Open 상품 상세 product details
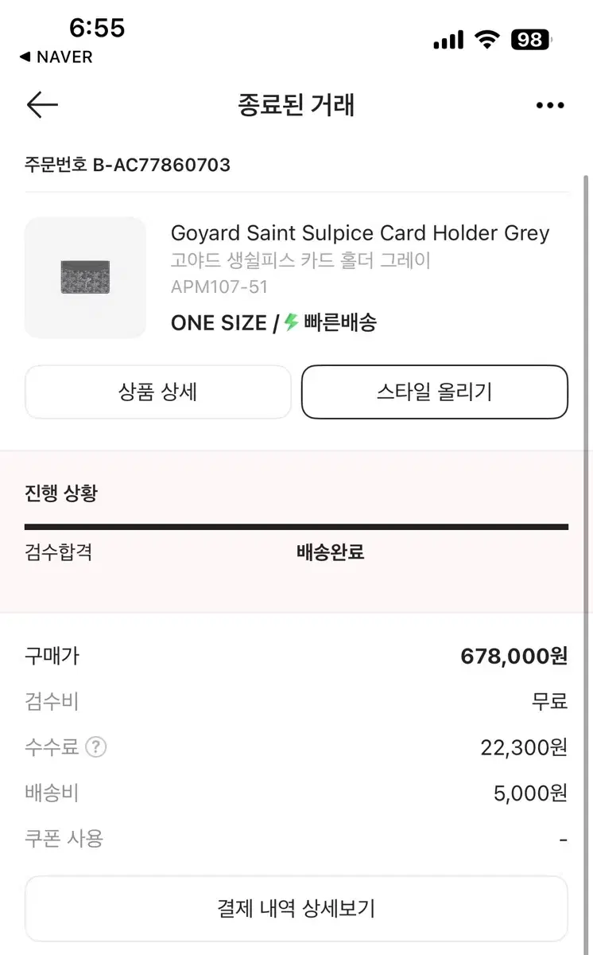Viewport: 593px width, 955px height. (x=158, y=392)
